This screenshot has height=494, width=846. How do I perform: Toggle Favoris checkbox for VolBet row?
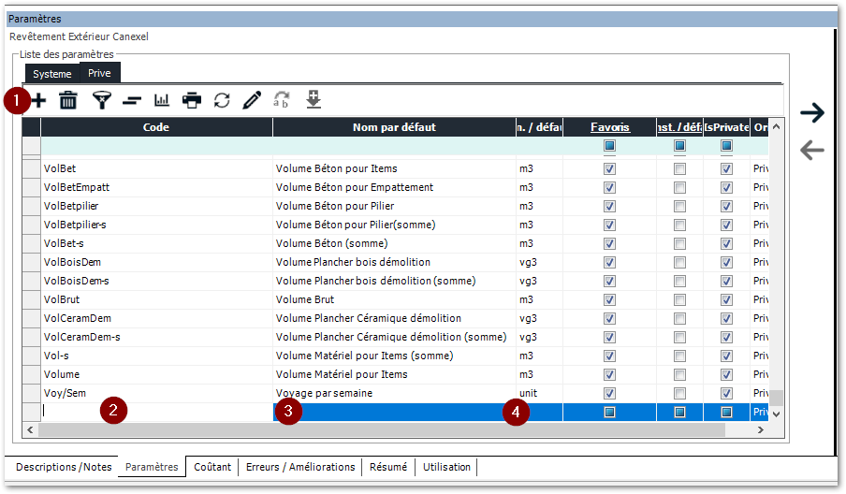tap(609, 168)
